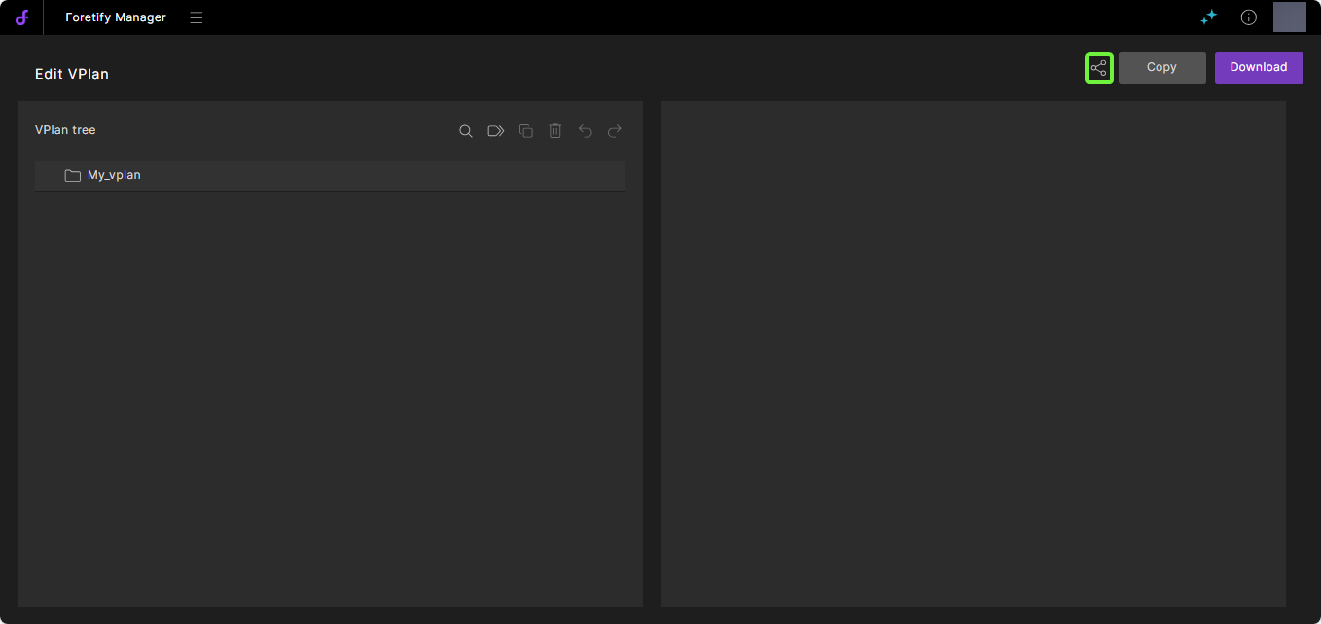1321x624 pixels.
Task: Click the Foretify Manager title
Action: tap(115, 17)
